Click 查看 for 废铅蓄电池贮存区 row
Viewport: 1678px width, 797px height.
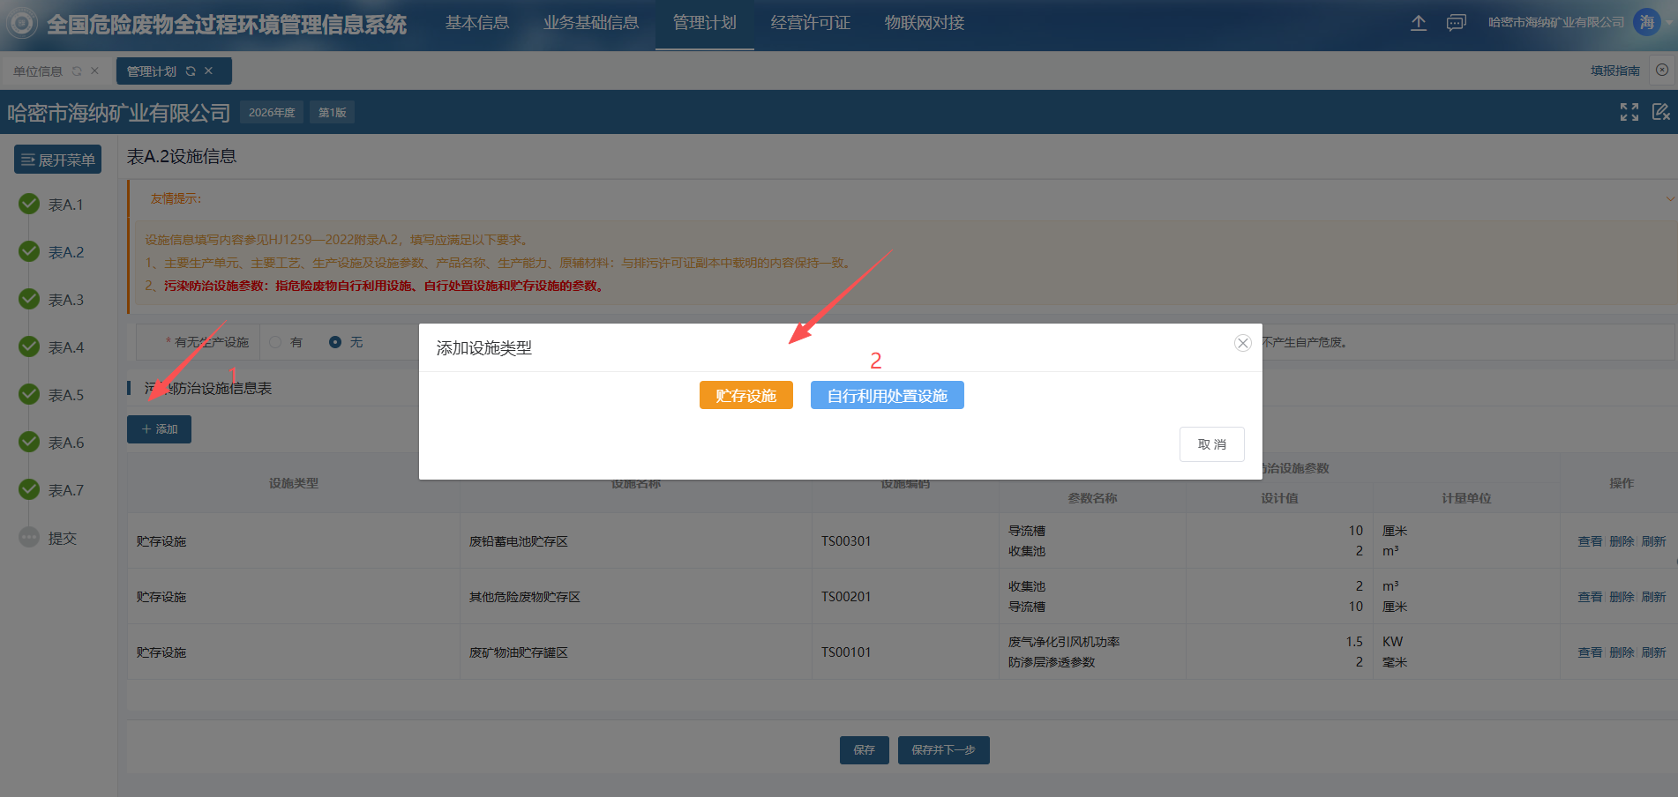coord(1589,541)
